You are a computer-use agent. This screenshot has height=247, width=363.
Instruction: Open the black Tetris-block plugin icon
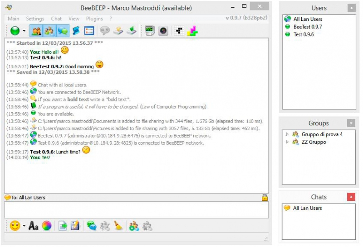pyautogui.click(x=179, y=30)
